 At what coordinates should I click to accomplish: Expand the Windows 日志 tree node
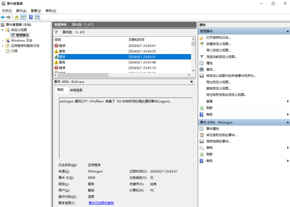pyautogui.click(x=3, y=40)
